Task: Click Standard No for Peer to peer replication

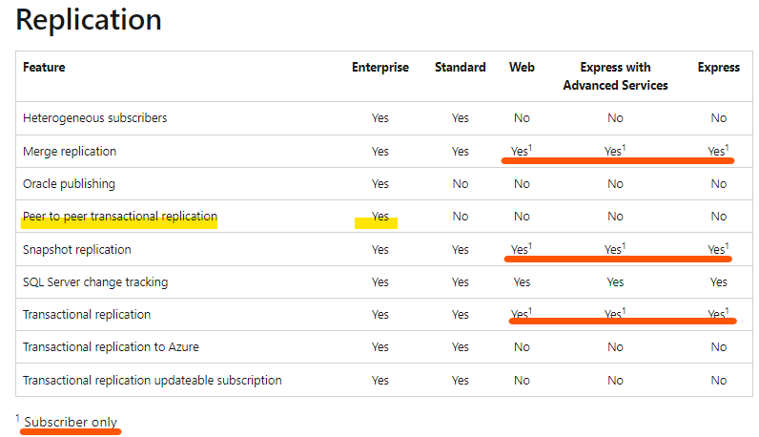Action: (x=461, y=216)
